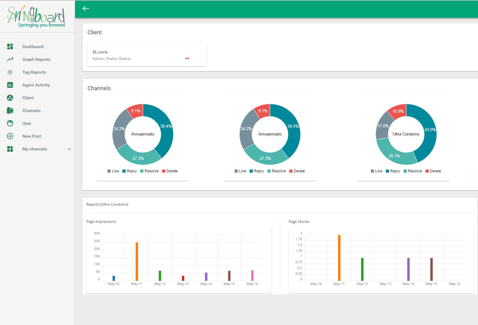Open the My channels widgets icon
The height and width of the screenshot is (325, 478).
point(10,149)
